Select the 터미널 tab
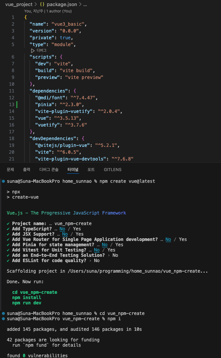Viewport: 221px width, 358px height. click(73, 170)
